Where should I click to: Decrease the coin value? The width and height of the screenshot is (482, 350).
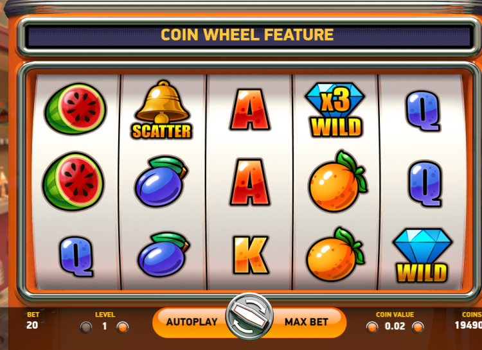click(372, 328)
